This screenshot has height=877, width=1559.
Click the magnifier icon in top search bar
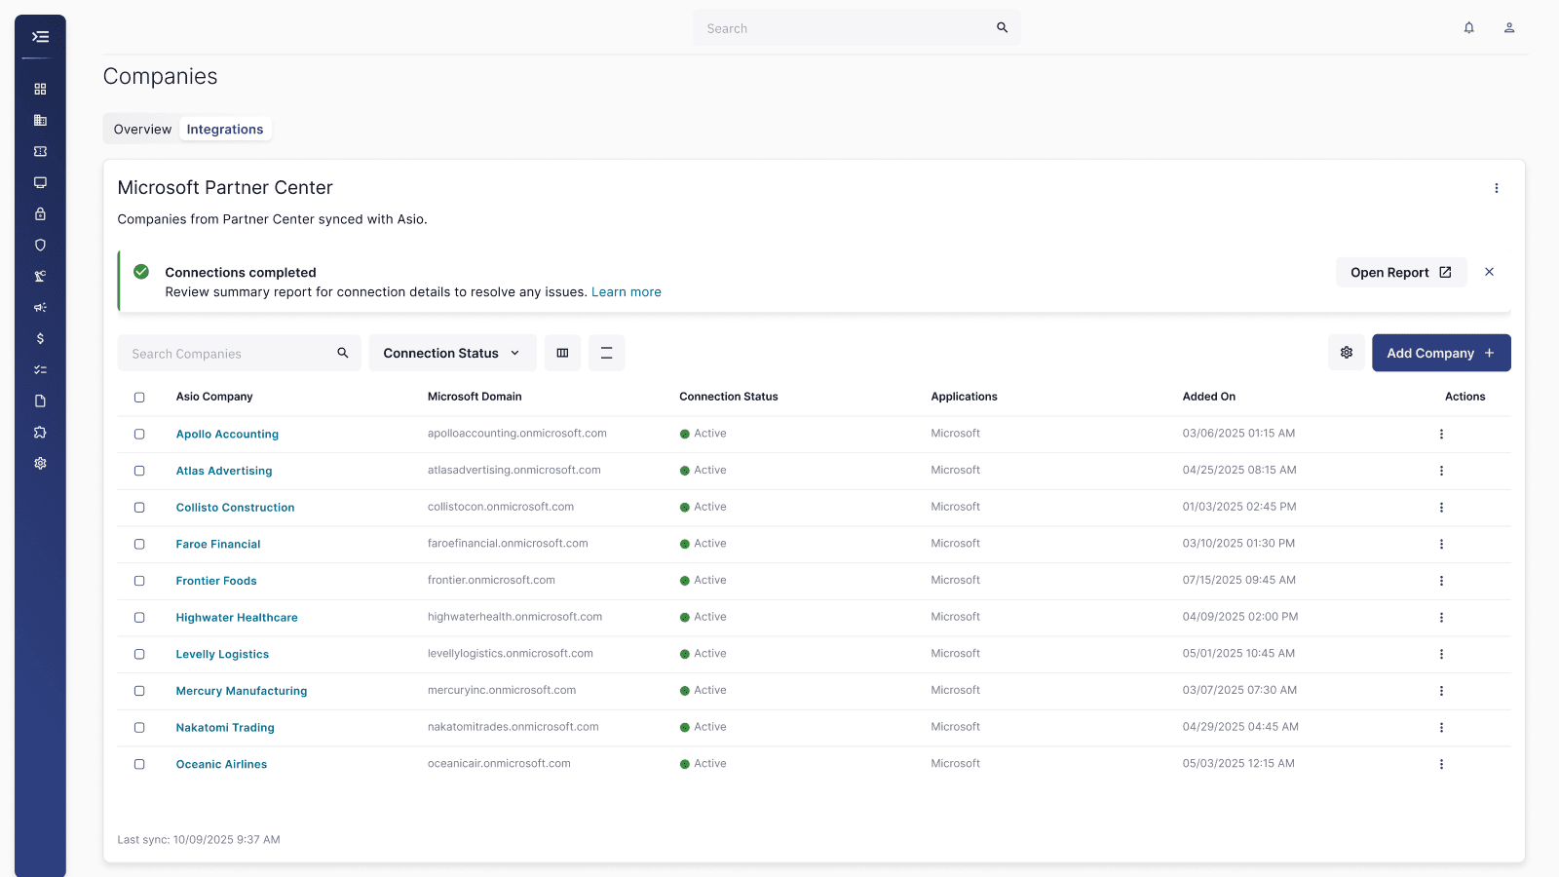pos(1002,27)
